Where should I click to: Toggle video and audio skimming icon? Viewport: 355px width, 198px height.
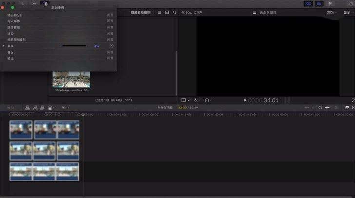click(307, 108)
